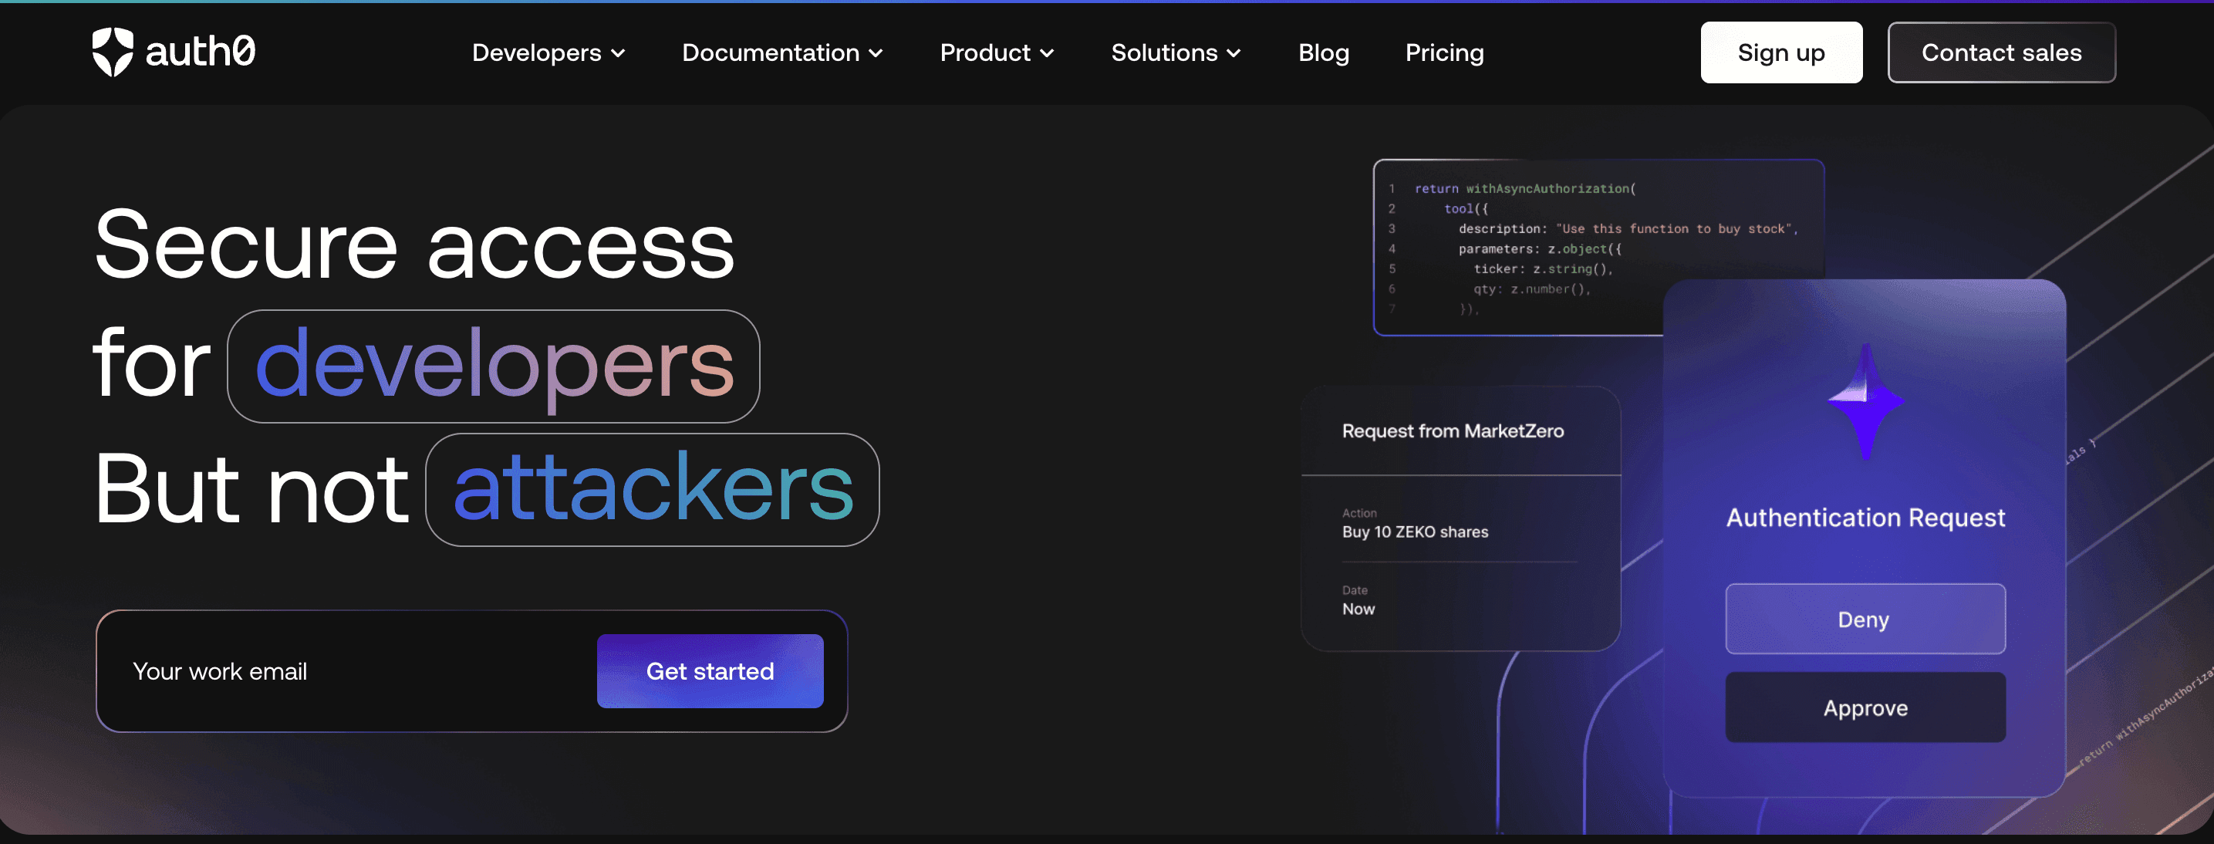Image resolution: width=2214 pixels, height=844 pixels.
Task: Open the Developers menu label
Action: click(536, 53)
